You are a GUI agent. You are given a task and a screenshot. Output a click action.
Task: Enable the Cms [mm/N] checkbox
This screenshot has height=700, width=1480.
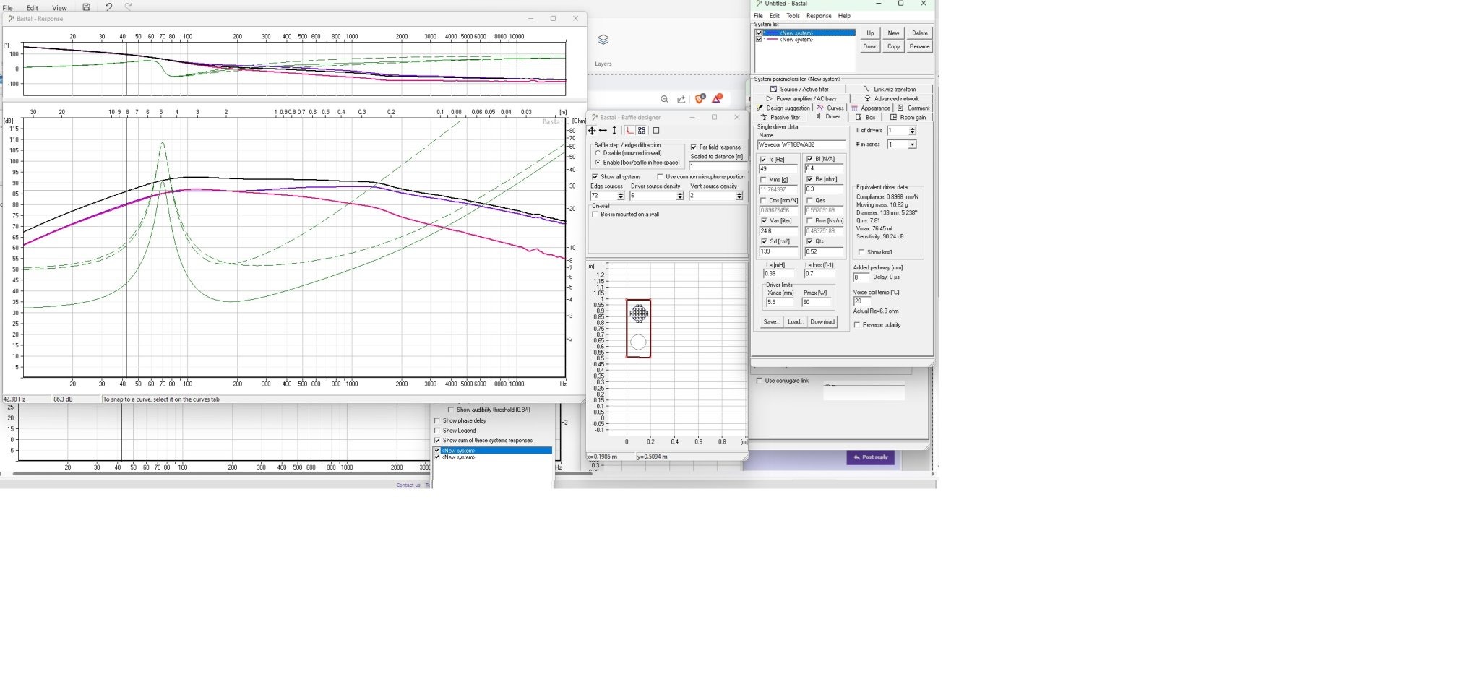[763, 200]
